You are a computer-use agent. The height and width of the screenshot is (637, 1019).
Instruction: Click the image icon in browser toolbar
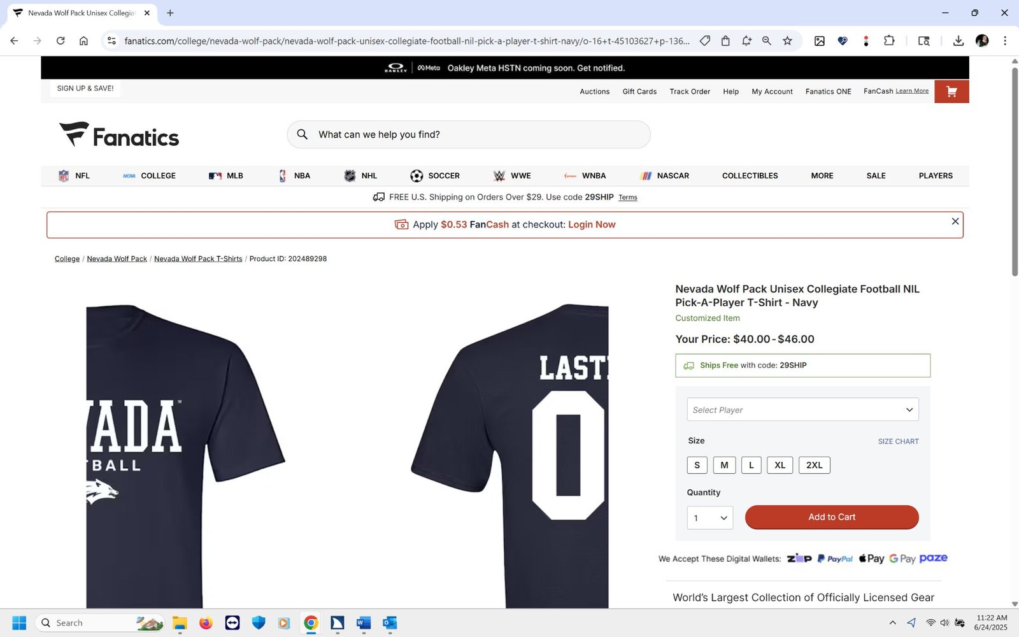point(820,41)
